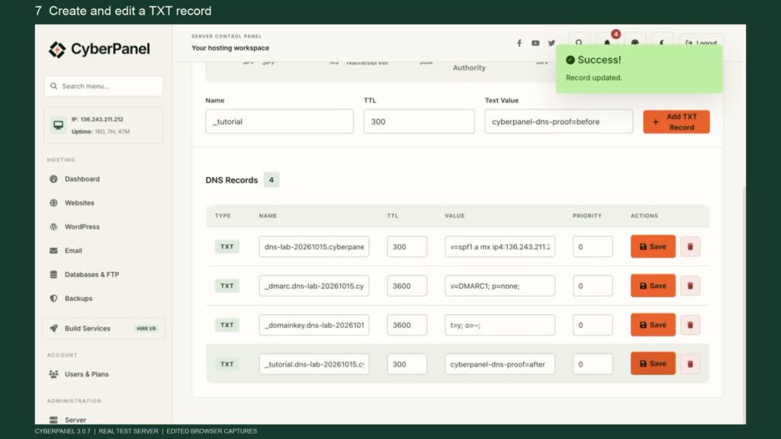Image resolution: width=781 pixels, height=439 pixels.
Task: Click the IP: 136.243.211.212 text
Action: [97, 120]
